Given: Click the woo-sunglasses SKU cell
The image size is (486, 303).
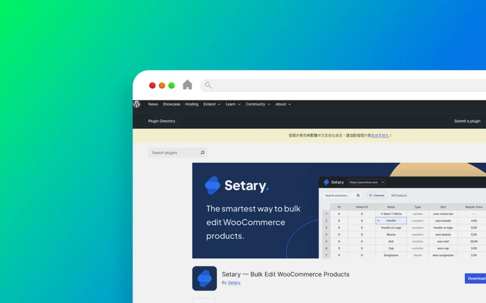Looking at the screenshot, I should pyautogui.click(x=443, y=255).
